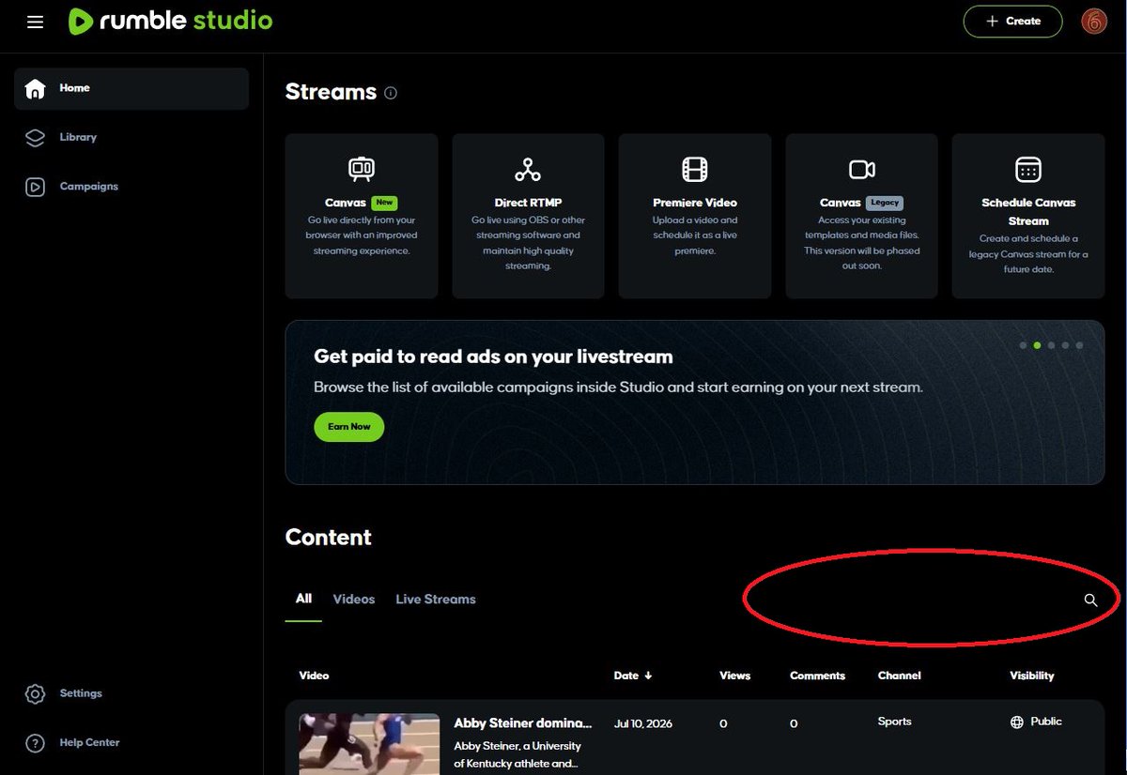Click the Get paid to read ads heading
The width and height of the screenshot is (1127, 775).
493,357
